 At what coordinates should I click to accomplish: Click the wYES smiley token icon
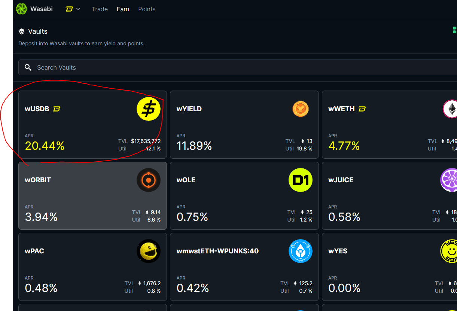[449, 251]
